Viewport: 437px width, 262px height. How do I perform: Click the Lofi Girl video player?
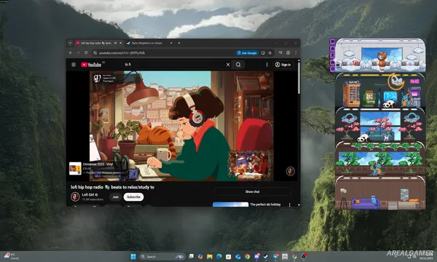click(181, 126)
